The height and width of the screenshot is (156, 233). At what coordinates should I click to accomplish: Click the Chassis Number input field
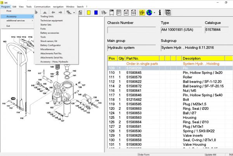[x=132, y=30]
